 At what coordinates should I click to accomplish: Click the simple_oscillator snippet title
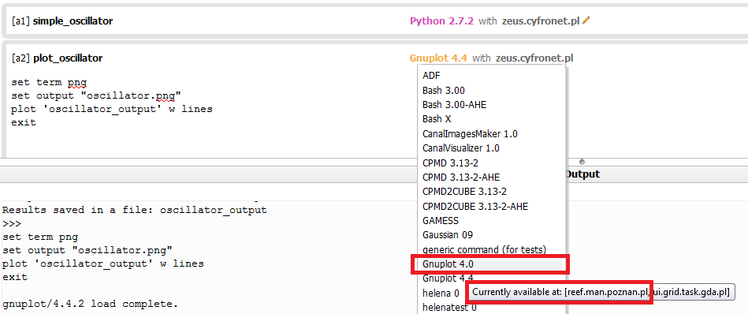(73, 21)
